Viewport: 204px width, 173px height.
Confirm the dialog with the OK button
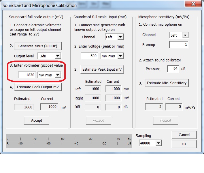pyautogui.click(x=184, y=144)
